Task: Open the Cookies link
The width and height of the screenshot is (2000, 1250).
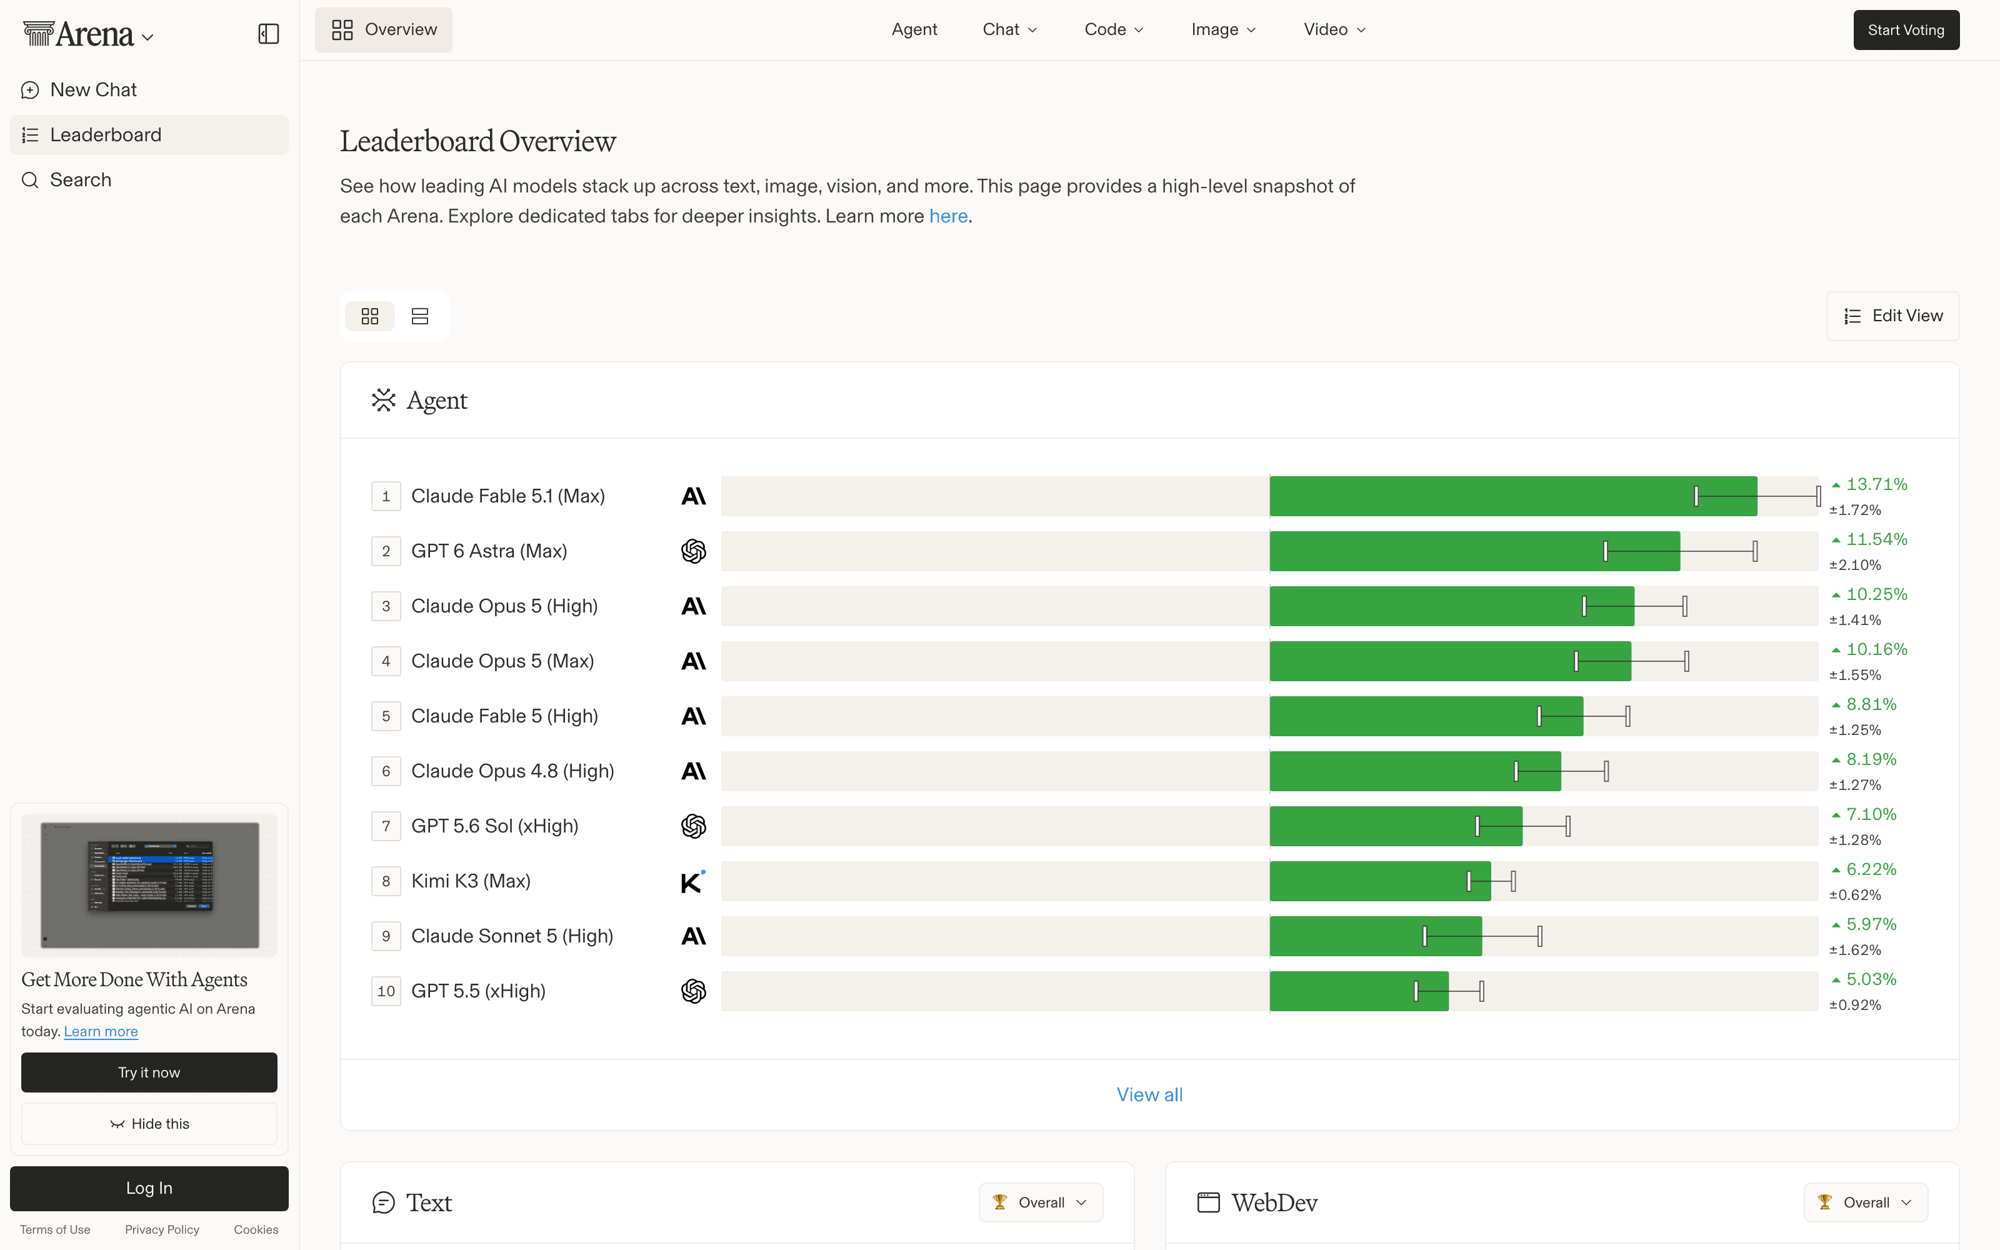Action: point(256,1230)
